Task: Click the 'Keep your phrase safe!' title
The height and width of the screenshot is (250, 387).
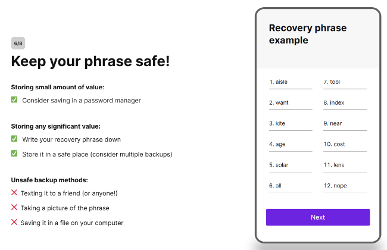Action: click(x=90, y=61)
